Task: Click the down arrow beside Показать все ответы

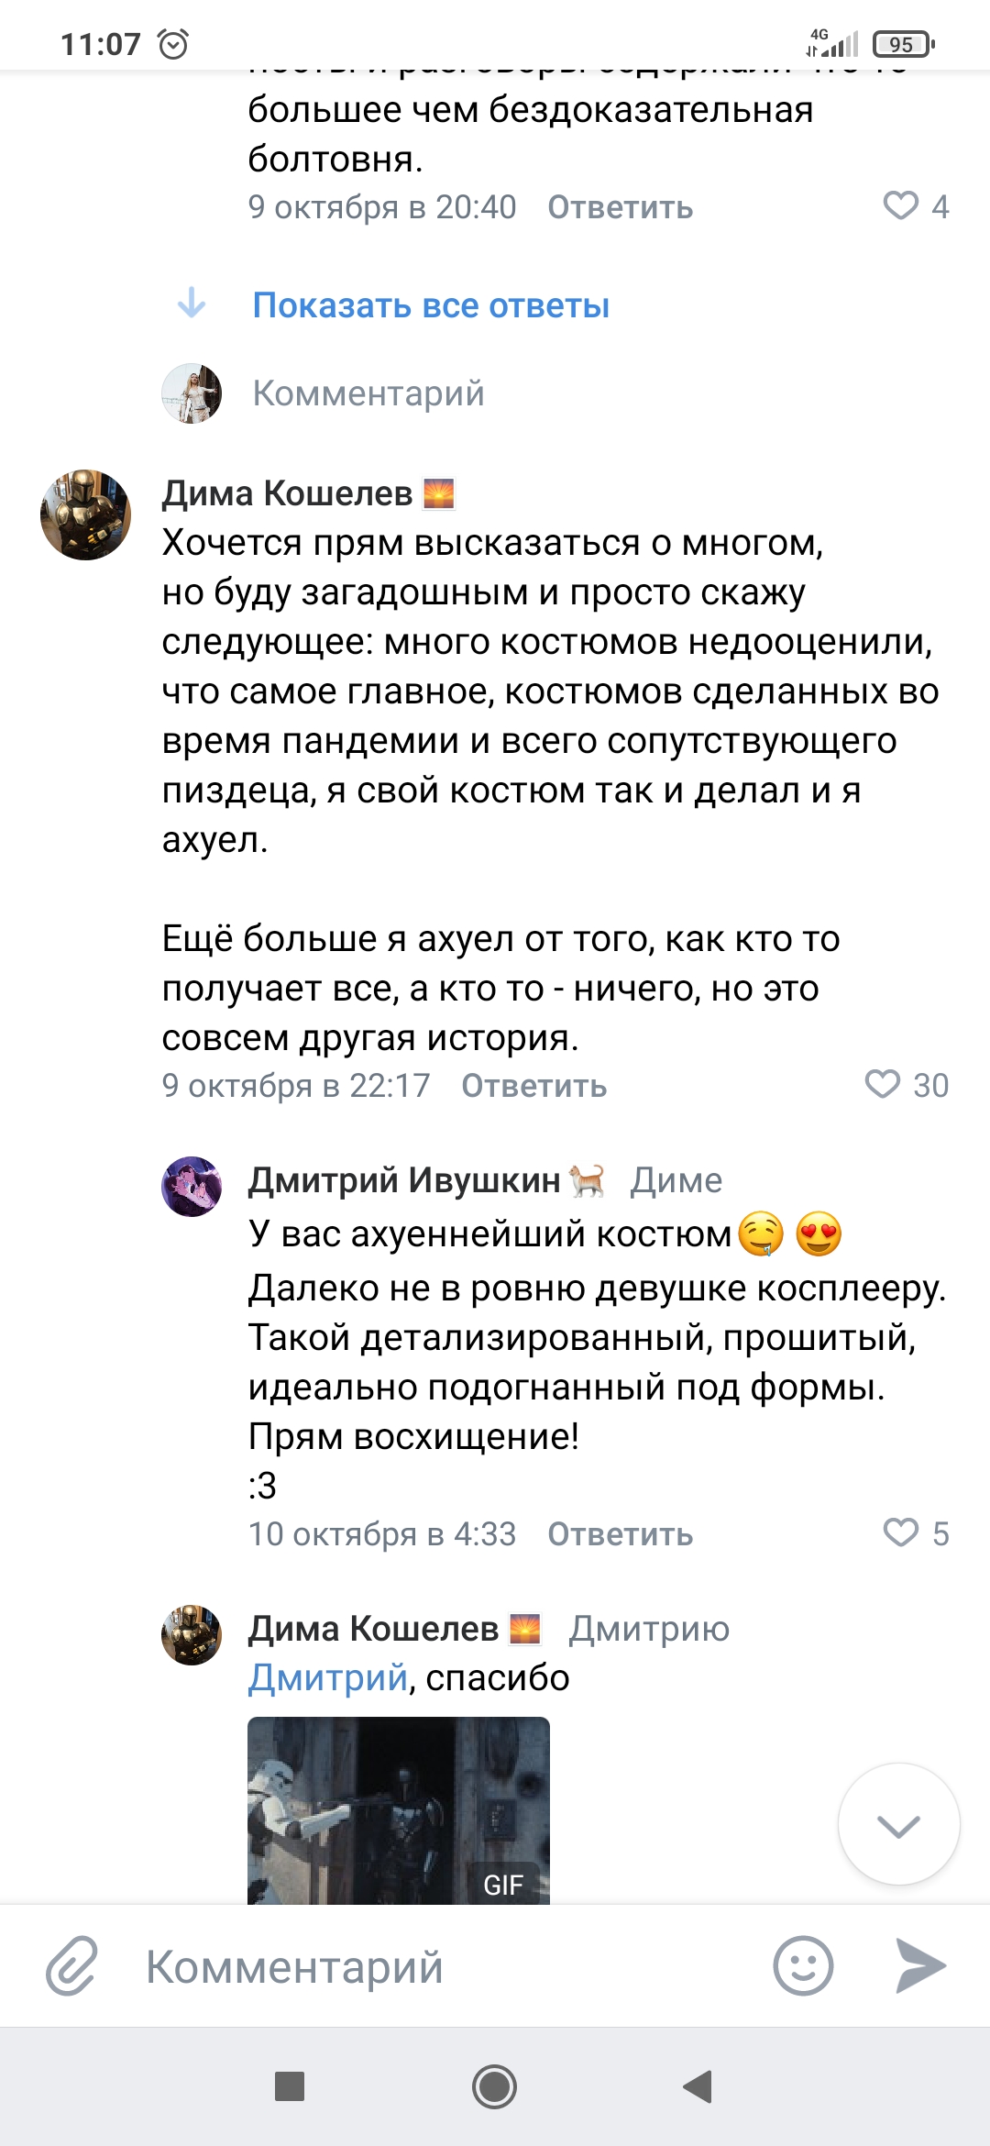Action: point(192,303)
